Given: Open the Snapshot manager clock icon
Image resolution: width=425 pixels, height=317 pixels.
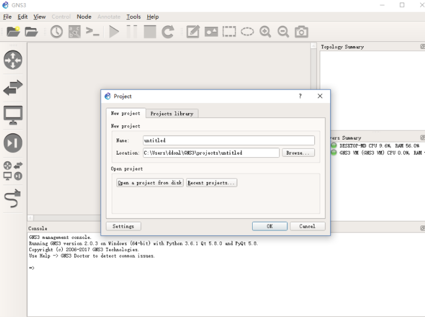Looking at the screenshot, I should click(56, 32).
